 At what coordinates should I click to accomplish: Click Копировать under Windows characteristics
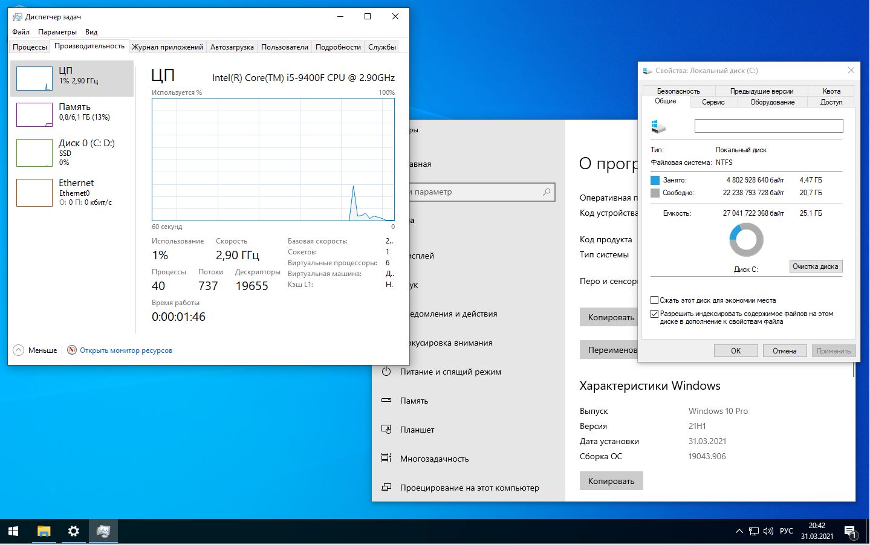coord(611,481)
